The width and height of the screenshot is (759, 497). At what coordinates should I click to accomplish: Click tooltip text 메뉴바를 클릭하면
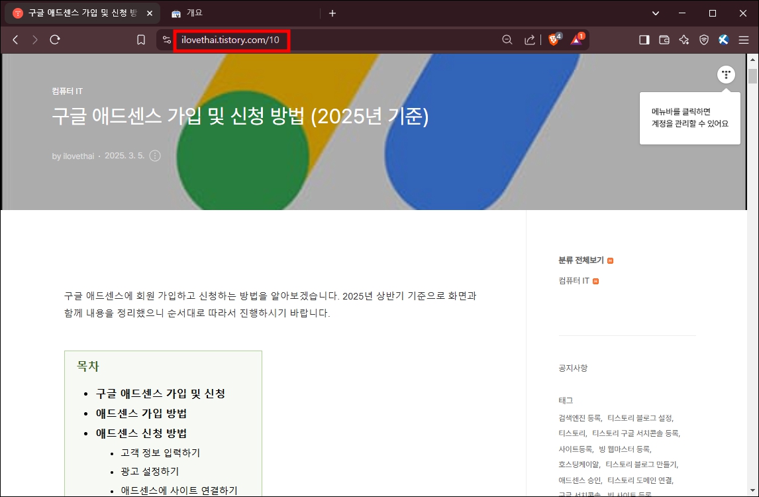[681, 111]
